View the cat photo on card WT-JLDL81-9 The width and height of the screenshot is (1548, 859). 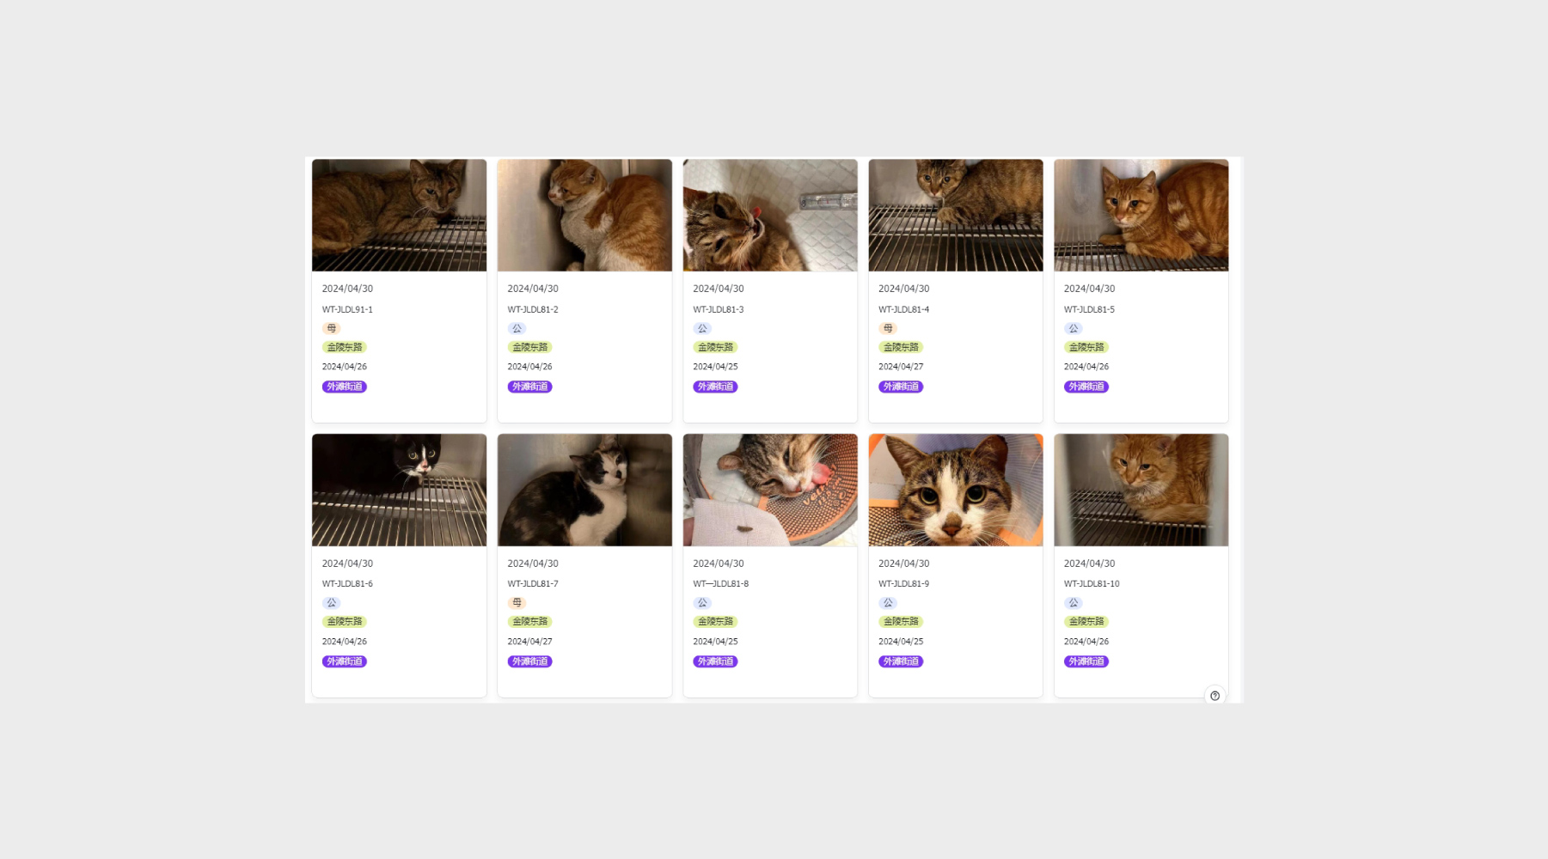(x=955, y=490)
